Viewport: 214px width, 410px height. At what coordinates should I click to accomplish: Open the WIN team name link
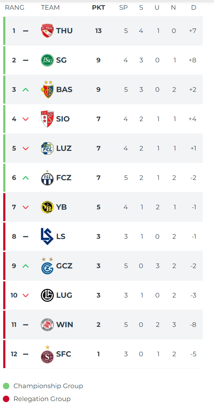pos(65,324)
